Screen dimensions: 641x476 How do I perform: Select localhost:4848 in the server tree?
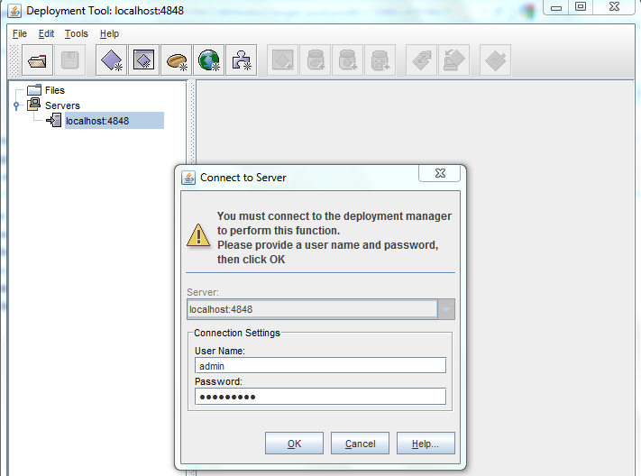(96, 121)
